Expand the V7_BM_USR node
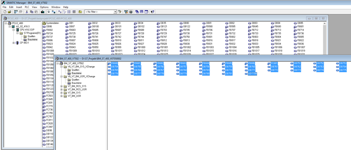 pos(61,96)
